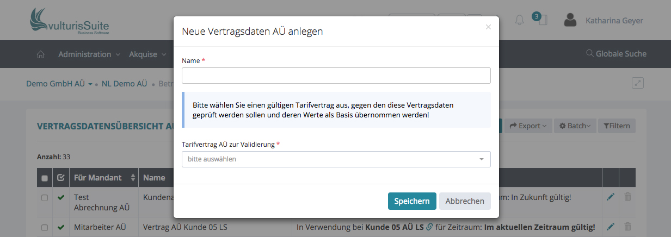This screenshot has height=237, width=671.
Task: Close the dialog with the X icon
Action: click(488, 27)
